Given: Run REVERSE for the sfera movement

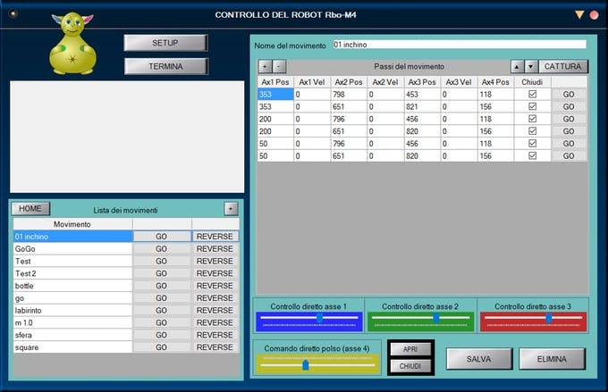Looking at the screenshot, I should pos(215,335).
